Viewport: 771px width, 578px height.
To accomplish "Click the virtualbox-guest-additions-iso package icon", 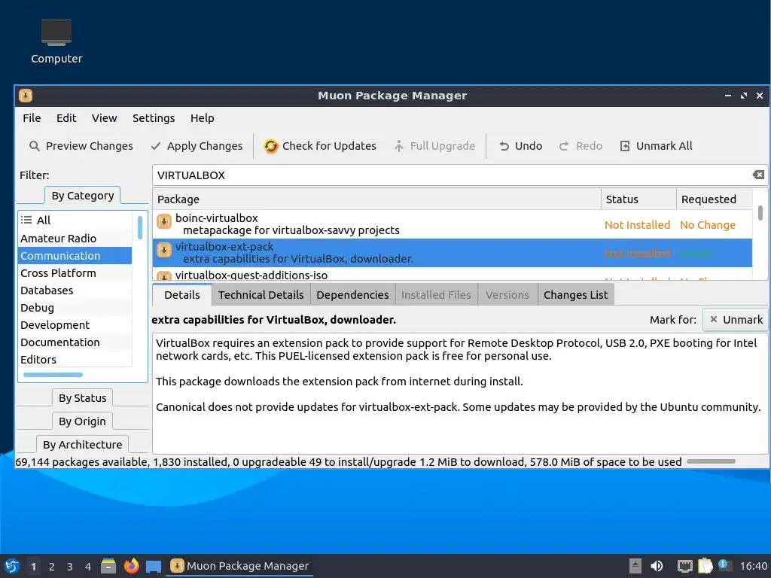I will click(x=163, y=275).
